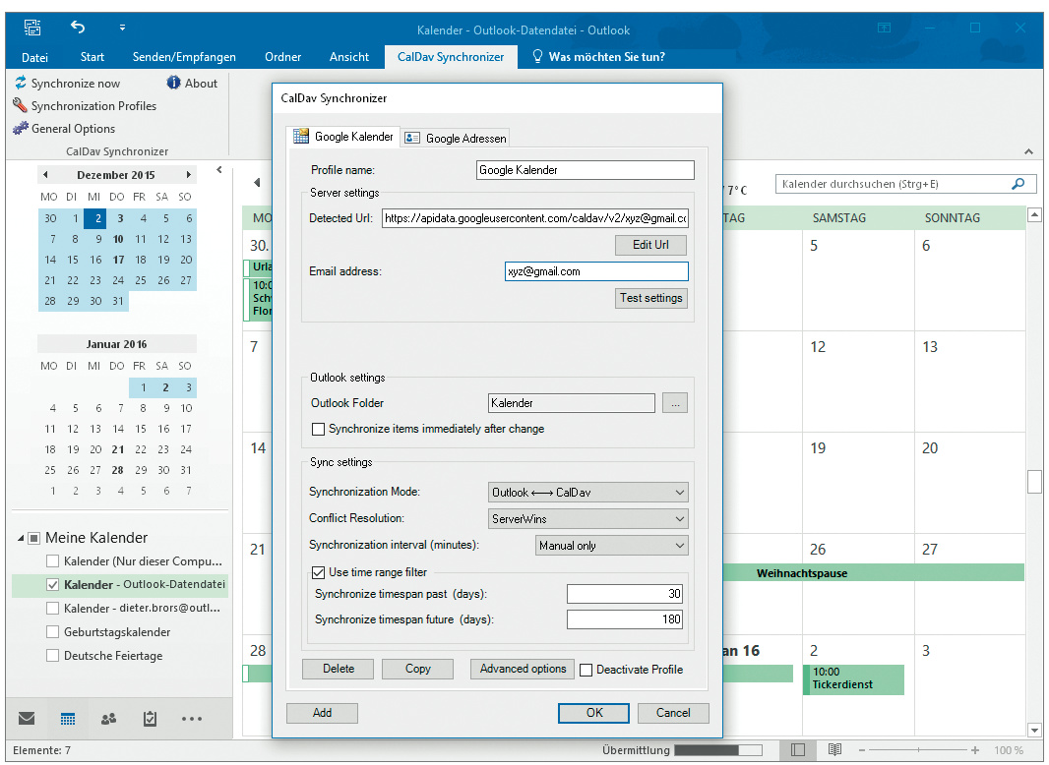Click the search magnifier icon
Image resolution: width=1049 pixels, height=765 pixels.
[1018, 184]
